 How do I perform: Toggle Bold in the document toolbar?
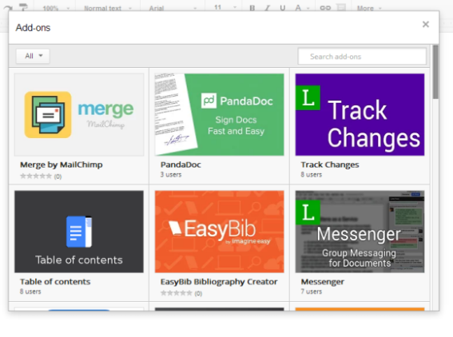252,8
